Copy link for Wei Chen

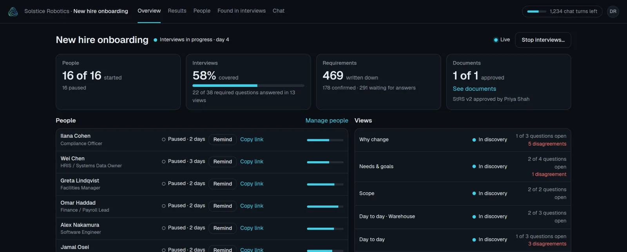point(252,162)
